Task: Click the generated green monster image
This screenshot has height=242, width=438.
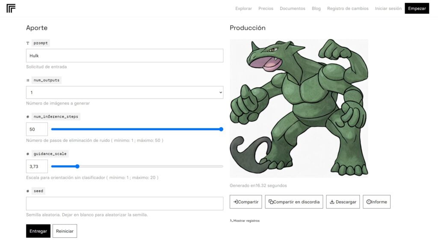Action: pyautogui.click(x=299, y=108)
